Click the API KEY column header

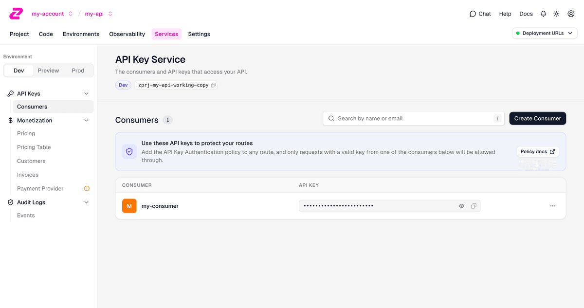[x=309, y=185]
